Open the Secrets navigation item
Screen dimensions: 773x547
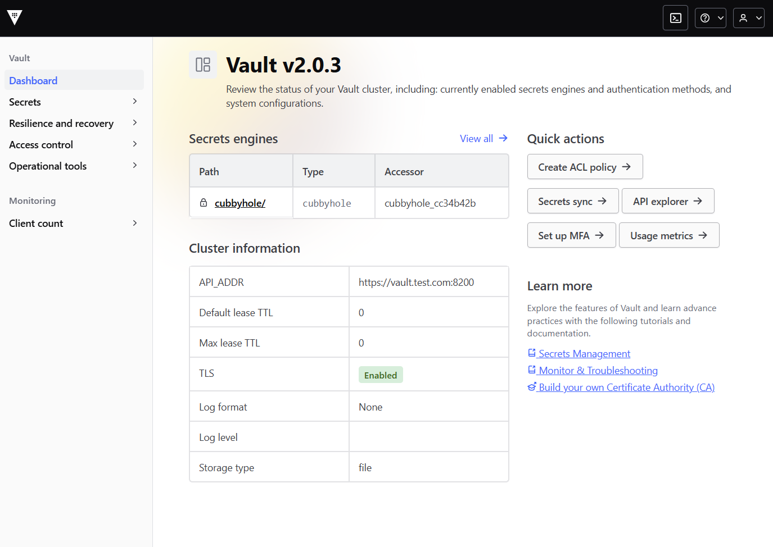74,102
